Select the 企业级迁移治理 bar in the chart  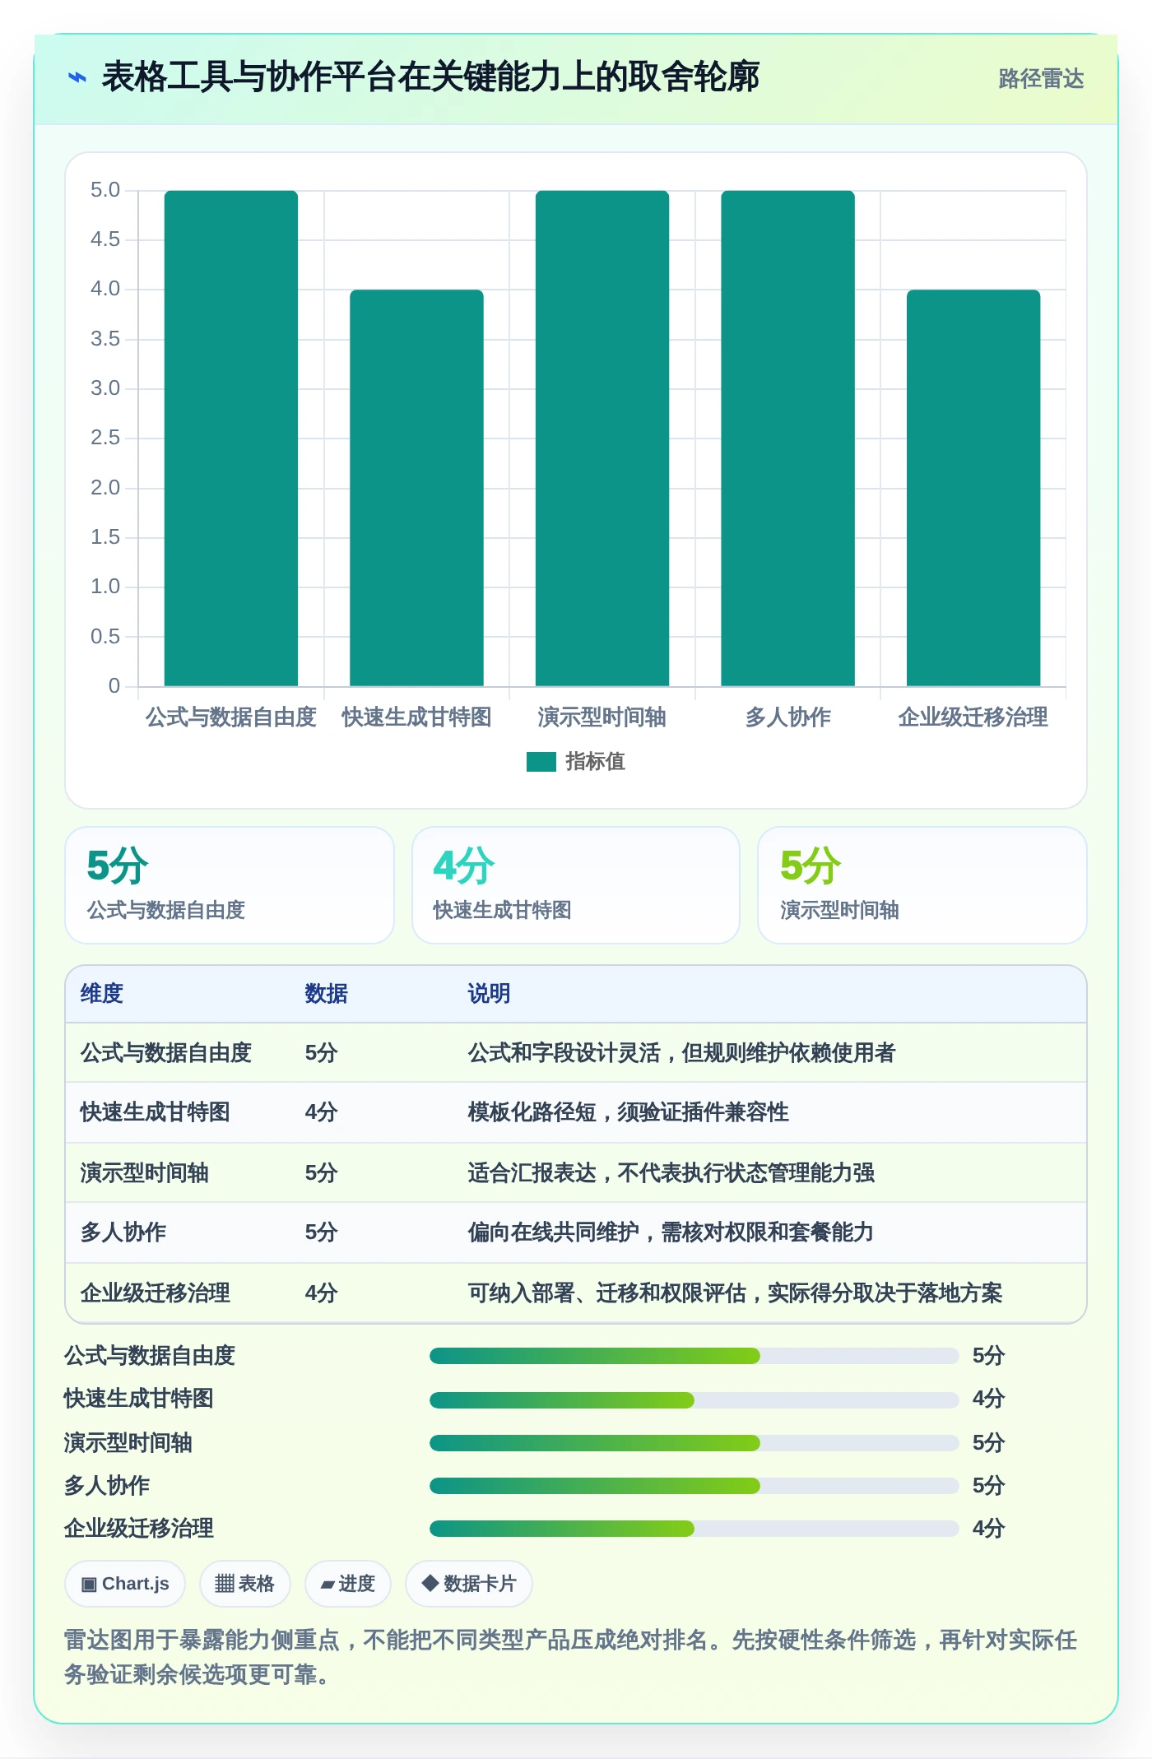[x=973, y=488]
